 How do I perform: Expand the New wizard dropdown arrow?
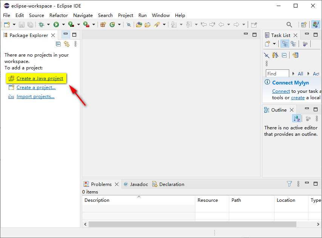14,25
